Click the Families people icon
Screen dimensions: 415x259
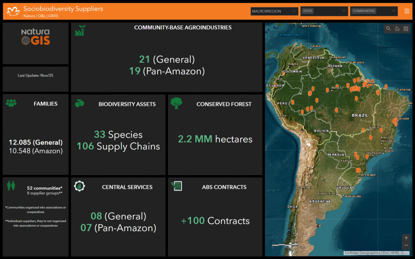(11, 103)
